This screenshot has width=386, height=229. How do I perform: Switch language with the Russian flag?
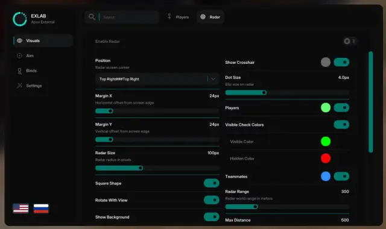click(41, 209)
